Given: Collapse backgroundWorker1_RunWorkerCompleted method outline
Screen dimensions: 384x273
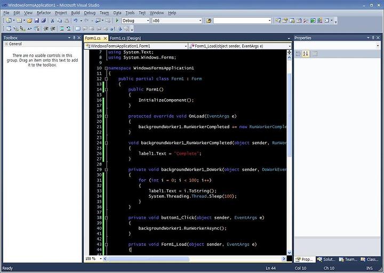Looking at the screenshot, I should pyautogui.click(x=106, y=143).
